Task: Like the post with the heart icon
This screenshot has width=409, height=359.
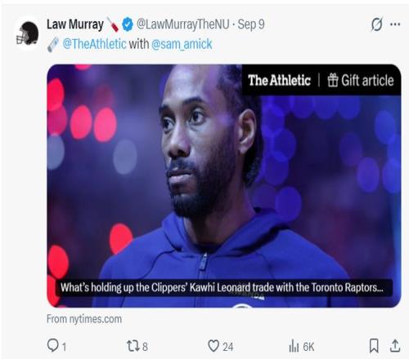Action: pyautogui.click(x=213, y=346)
